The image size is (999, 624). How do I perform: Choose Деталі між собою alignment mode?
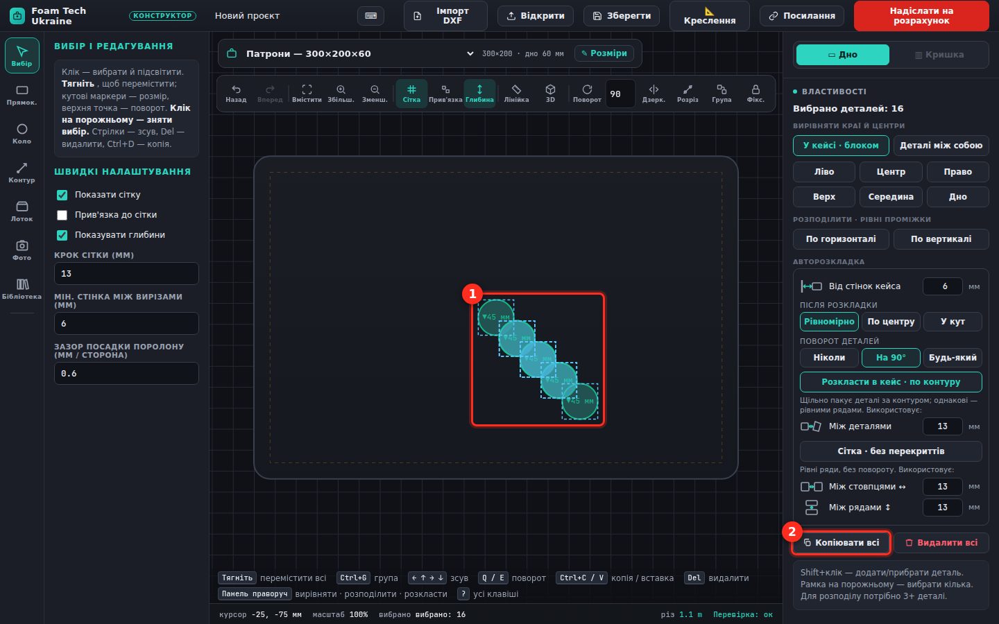941,146
